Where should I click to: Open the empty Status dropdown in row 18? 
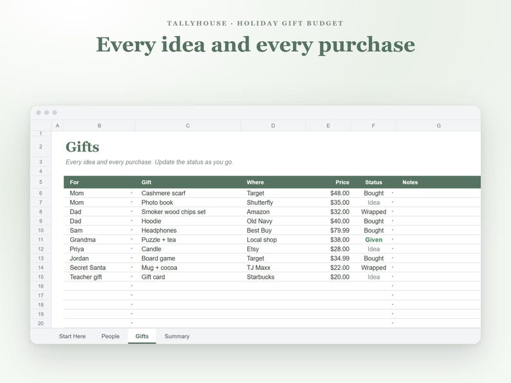click(x=393, y=305)
